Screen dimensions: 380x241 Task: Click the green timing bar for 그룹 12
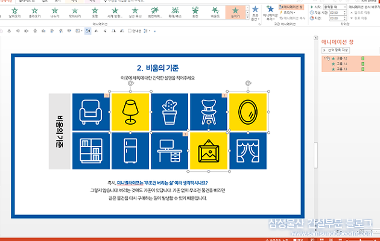pyautogui.click(x=363, y=58)
